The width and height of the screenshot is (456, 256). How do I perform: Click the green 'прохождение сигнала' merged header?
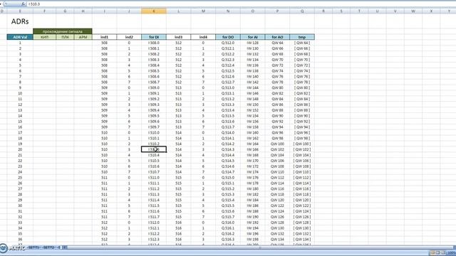click(x=63, y=31)
